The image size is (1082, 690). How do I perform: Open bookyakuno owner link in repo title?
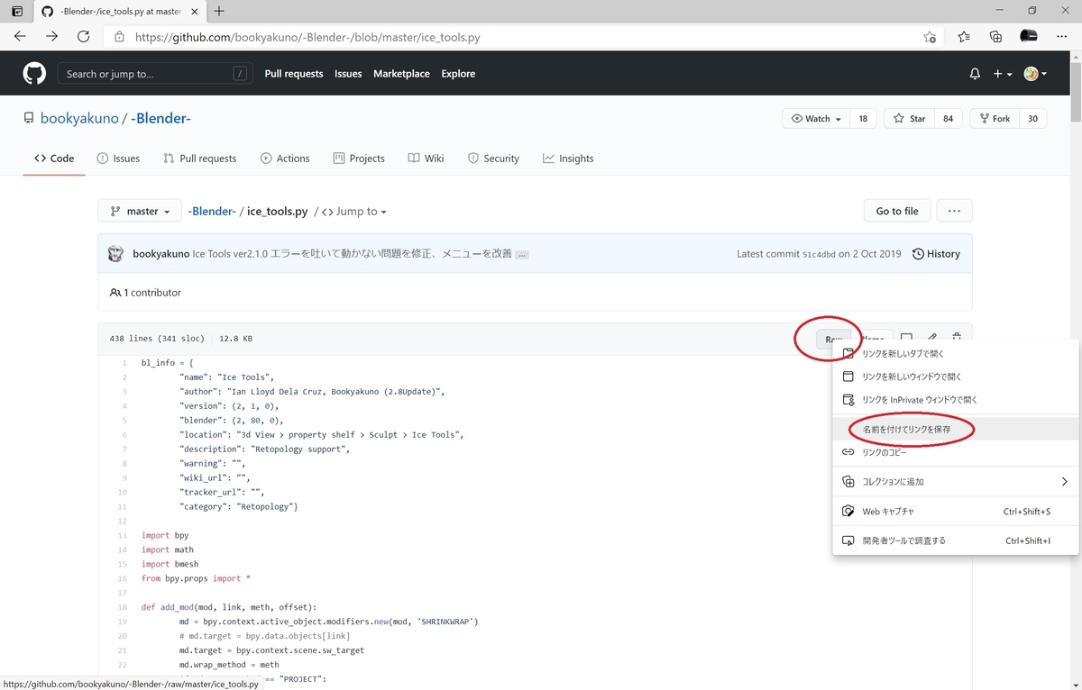click(79, 119)
